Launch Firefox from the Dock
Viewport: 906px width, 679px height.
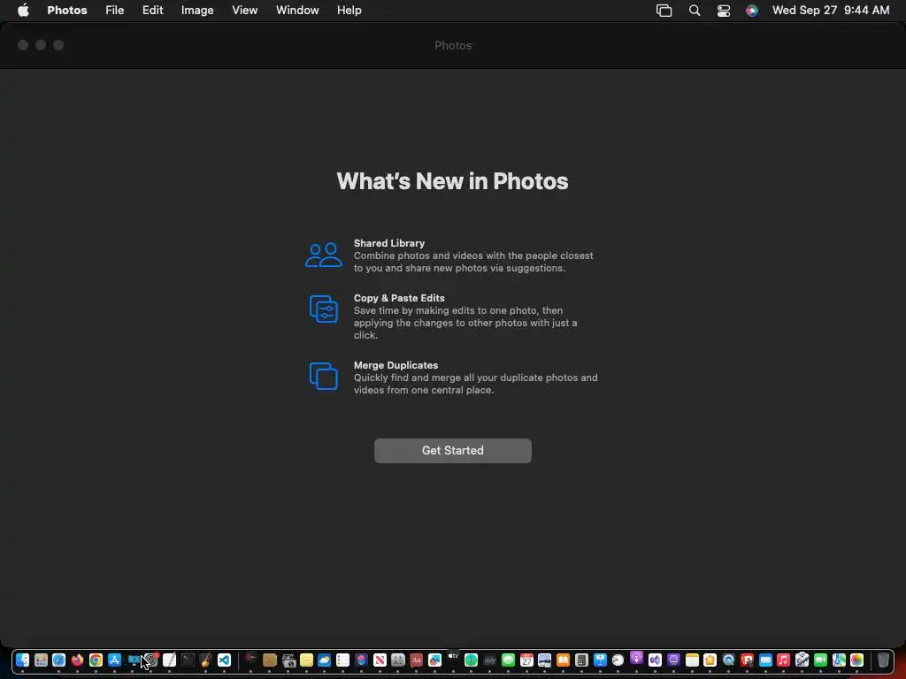coord(78,660)
